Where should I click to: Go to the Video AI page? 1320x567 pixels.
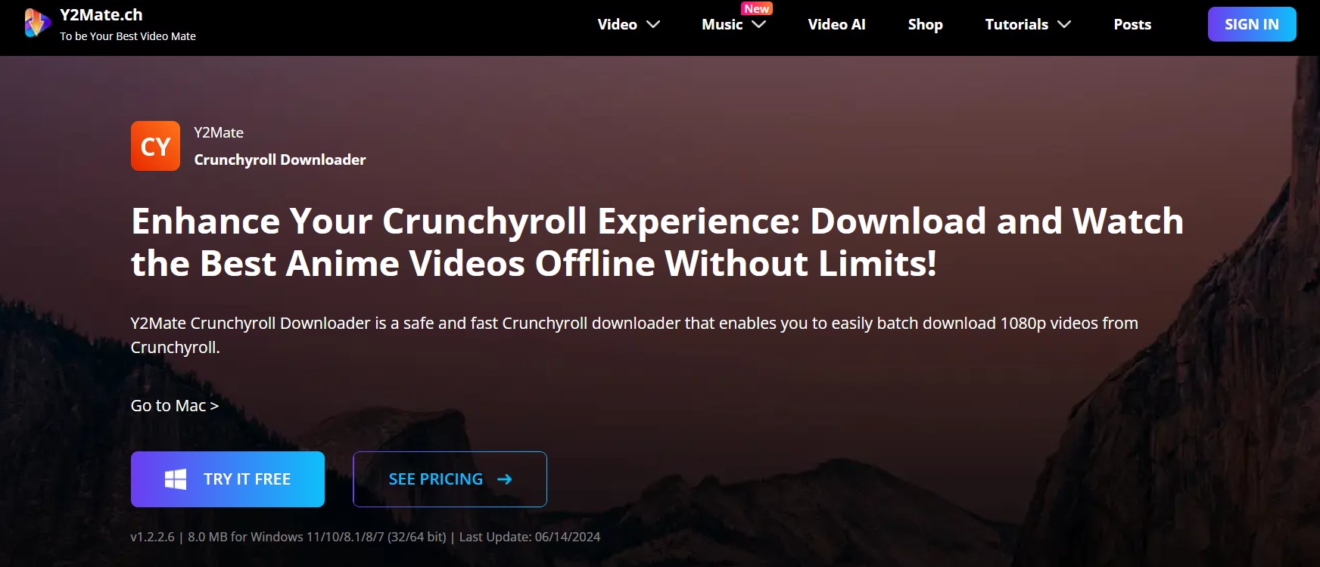point(836,24)
